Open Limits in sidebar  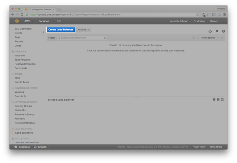click(x=18, y=46)
